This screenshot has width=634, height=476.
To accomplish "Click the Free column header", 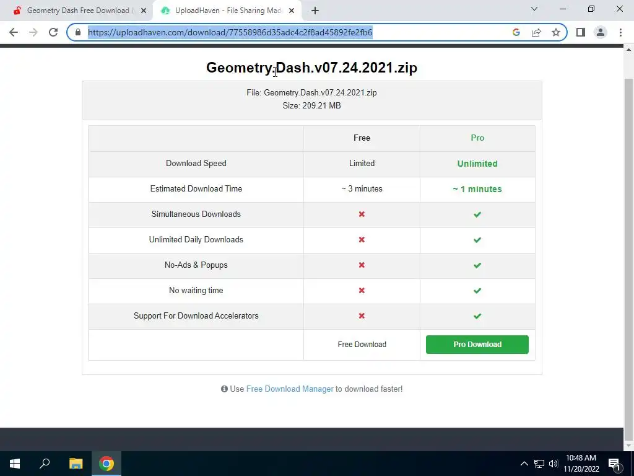I will [x=362, y=138].
